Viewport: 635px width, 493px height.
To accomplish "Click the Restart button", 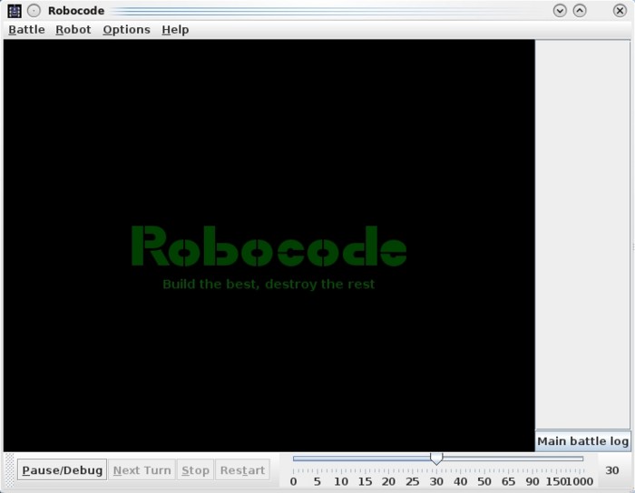I will pyautogui.click(x=242, y=470).
